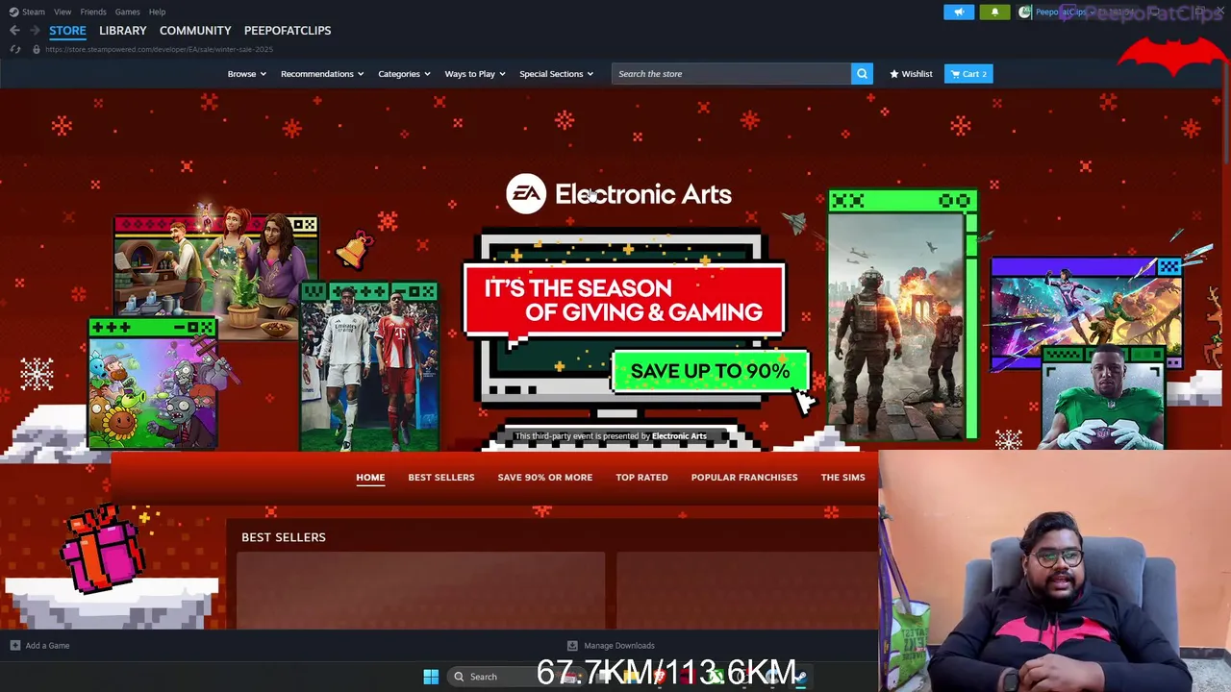Open the Windows Start menu
This screenshot has width=1231, height=692.
431,677
